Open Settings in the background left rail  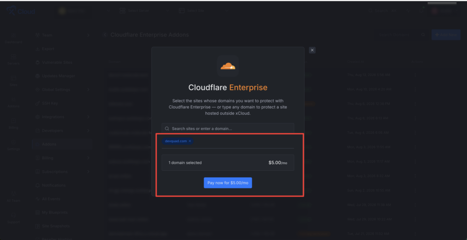13,145
